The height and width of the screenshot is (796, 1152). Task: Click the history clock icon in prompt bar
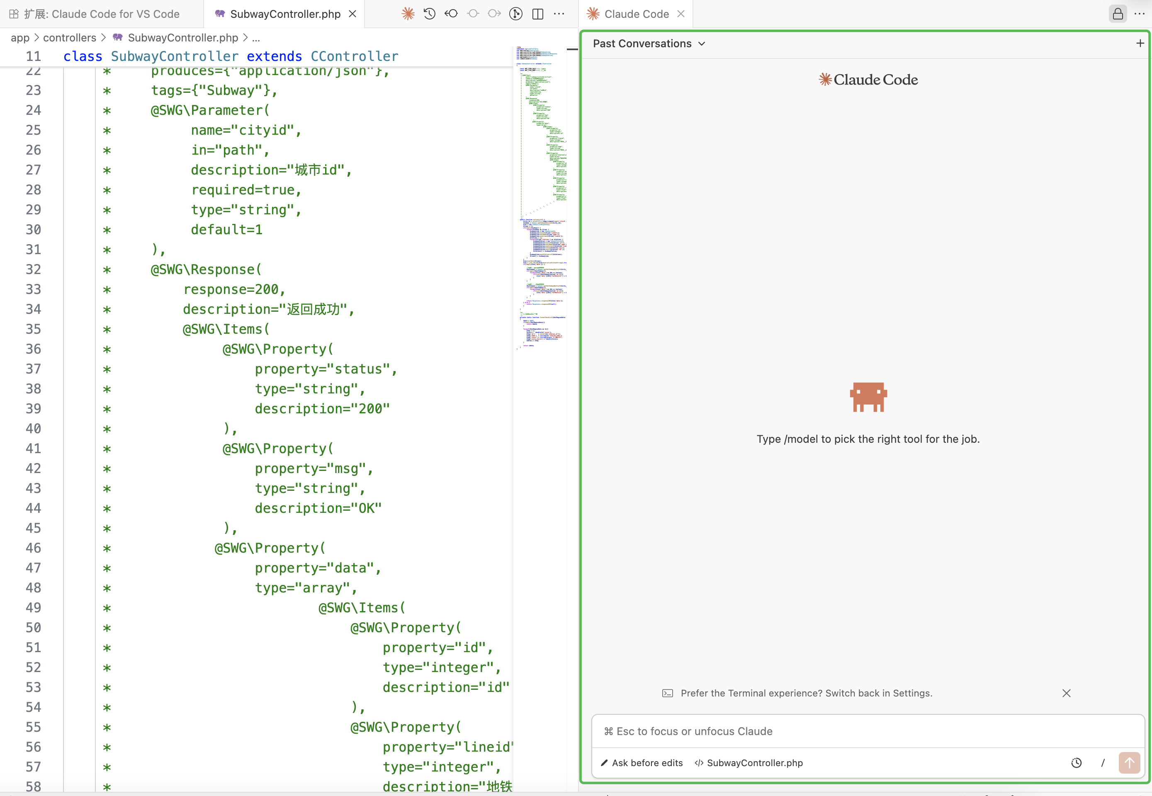tap(1076, 762)
